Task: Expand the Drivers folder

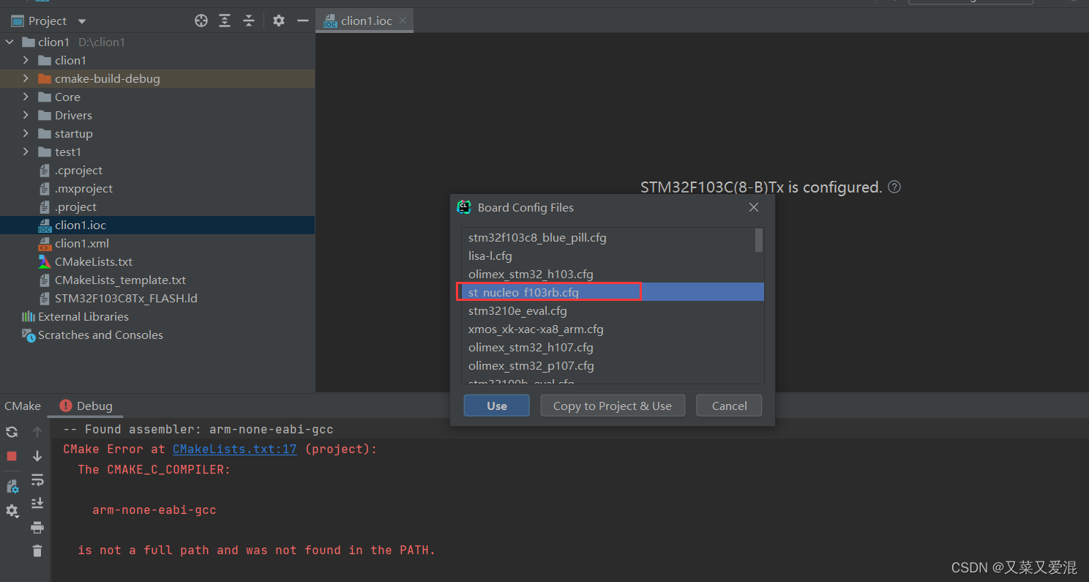Action: tap(26, 115)
